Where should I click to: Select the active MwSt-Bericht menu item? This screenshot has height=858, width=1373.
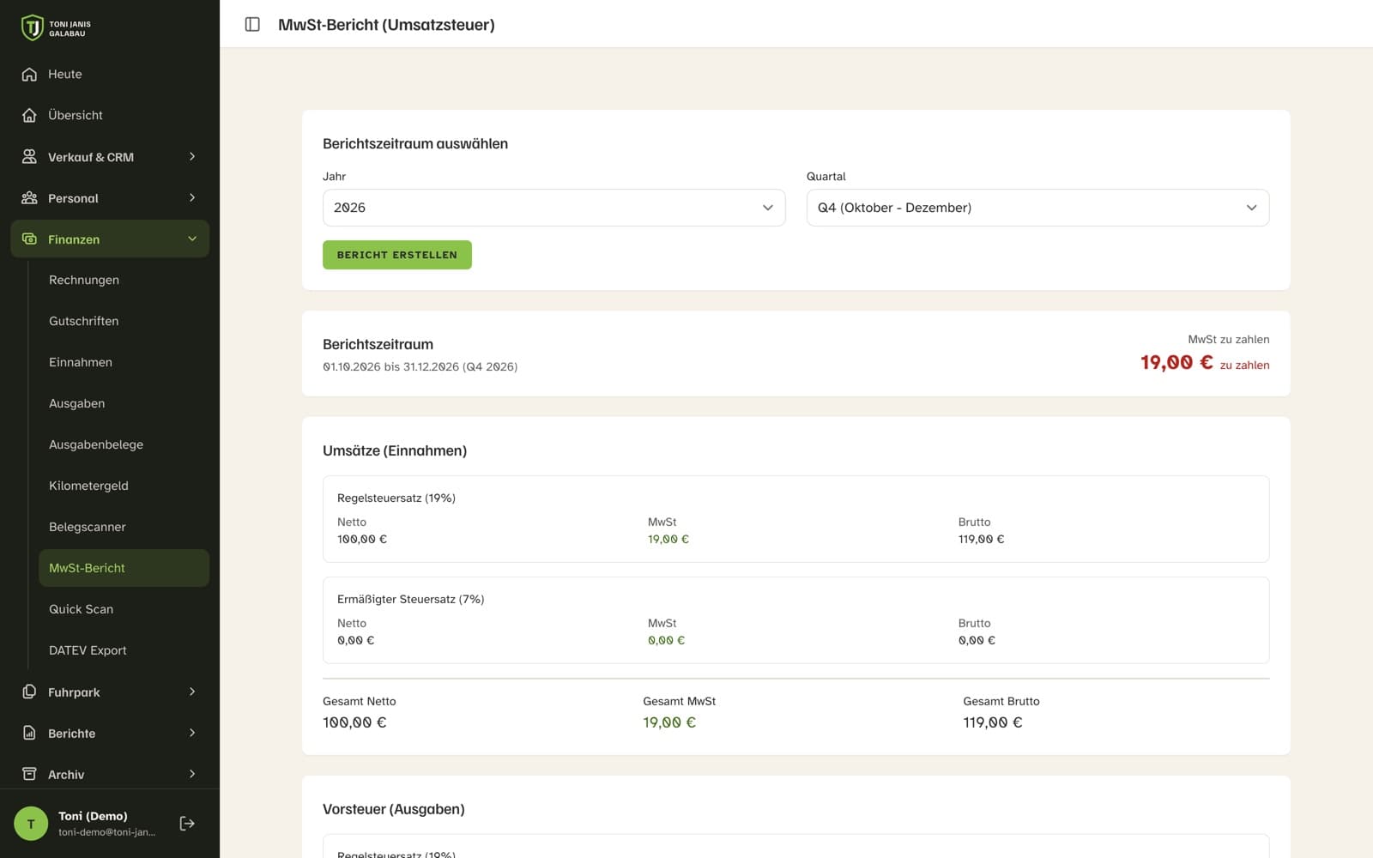click(x=124, y=568)
